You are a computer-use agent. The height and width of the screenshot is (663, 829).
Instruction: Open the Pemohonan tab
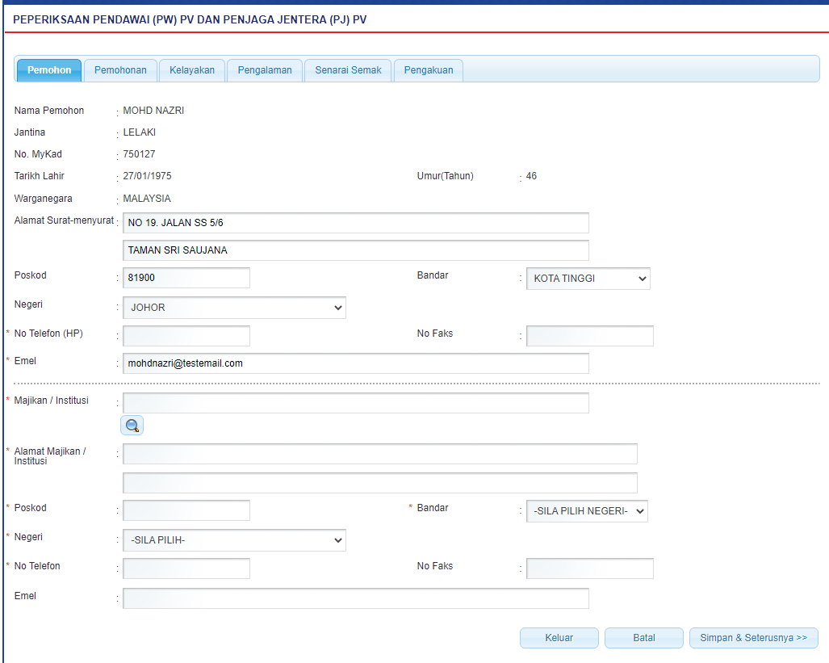120,70
